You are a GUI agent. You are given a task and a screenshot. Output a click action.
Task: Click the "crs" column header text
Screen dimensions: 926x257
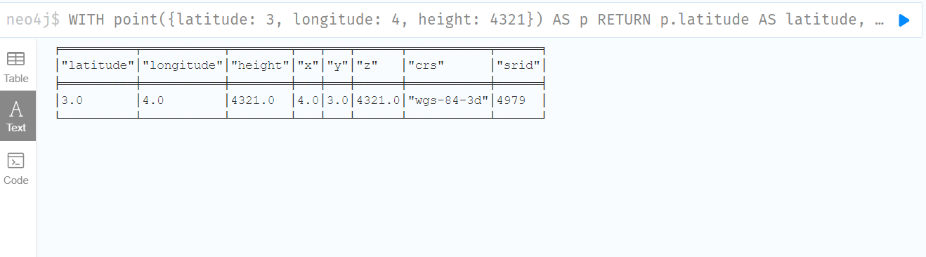[426, 65]
